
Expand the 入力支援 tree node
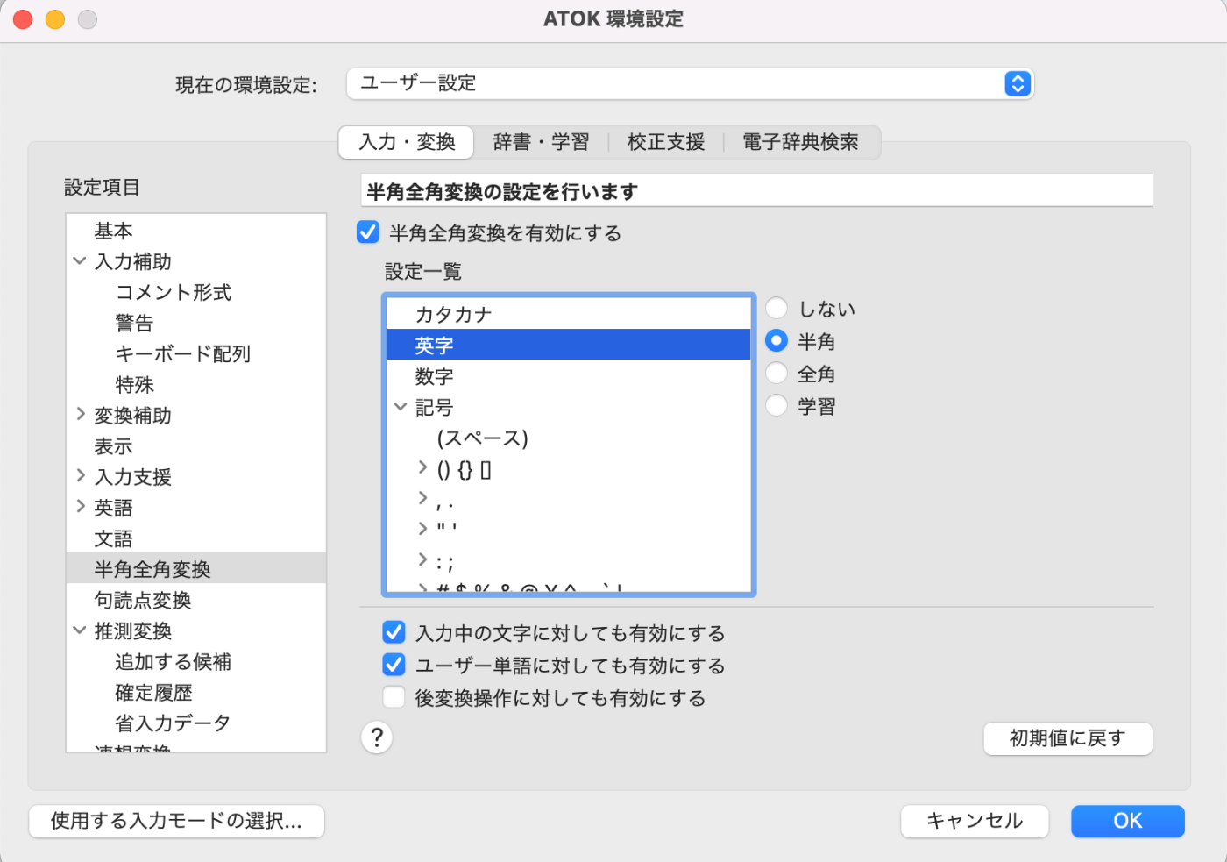[80, 475]
